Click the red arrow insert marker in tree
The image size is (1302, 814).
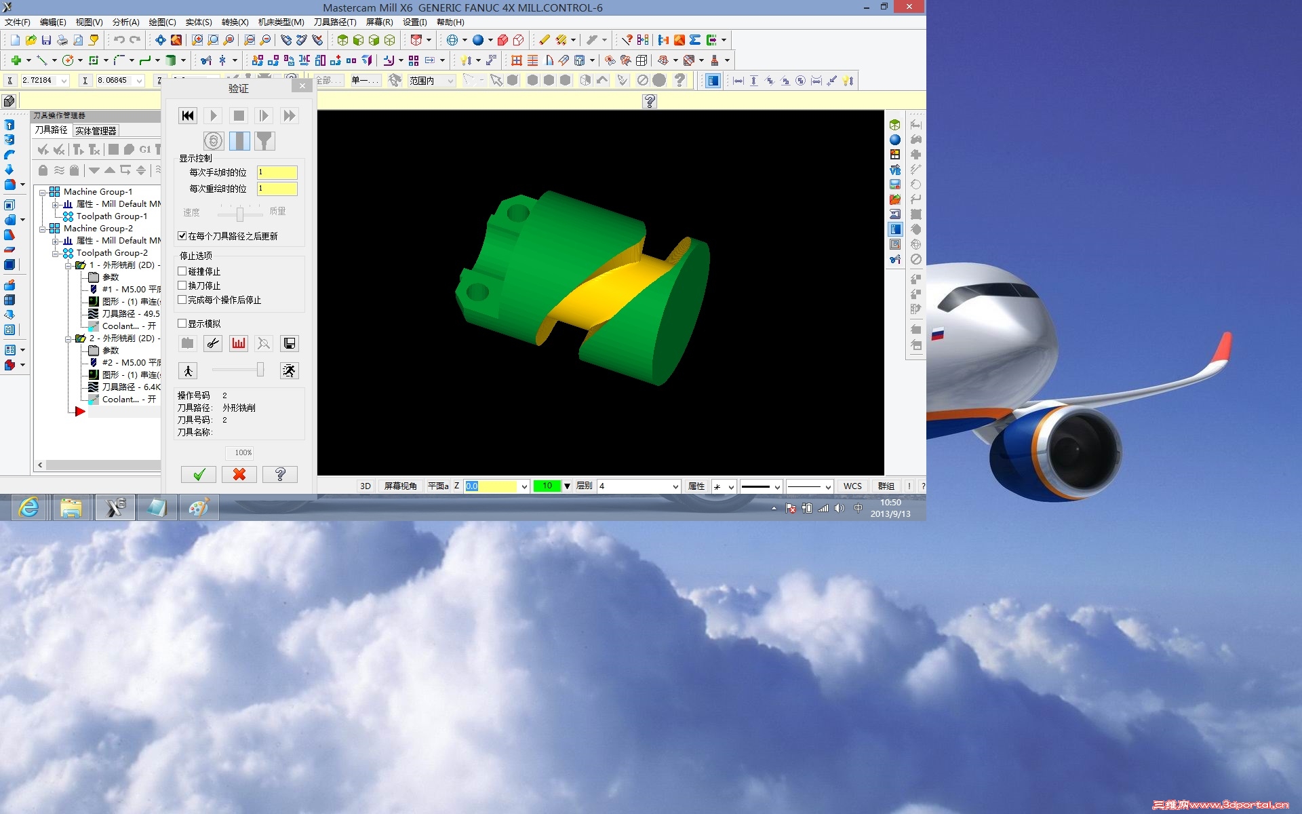pyautogui.click(x=79, y=411)
